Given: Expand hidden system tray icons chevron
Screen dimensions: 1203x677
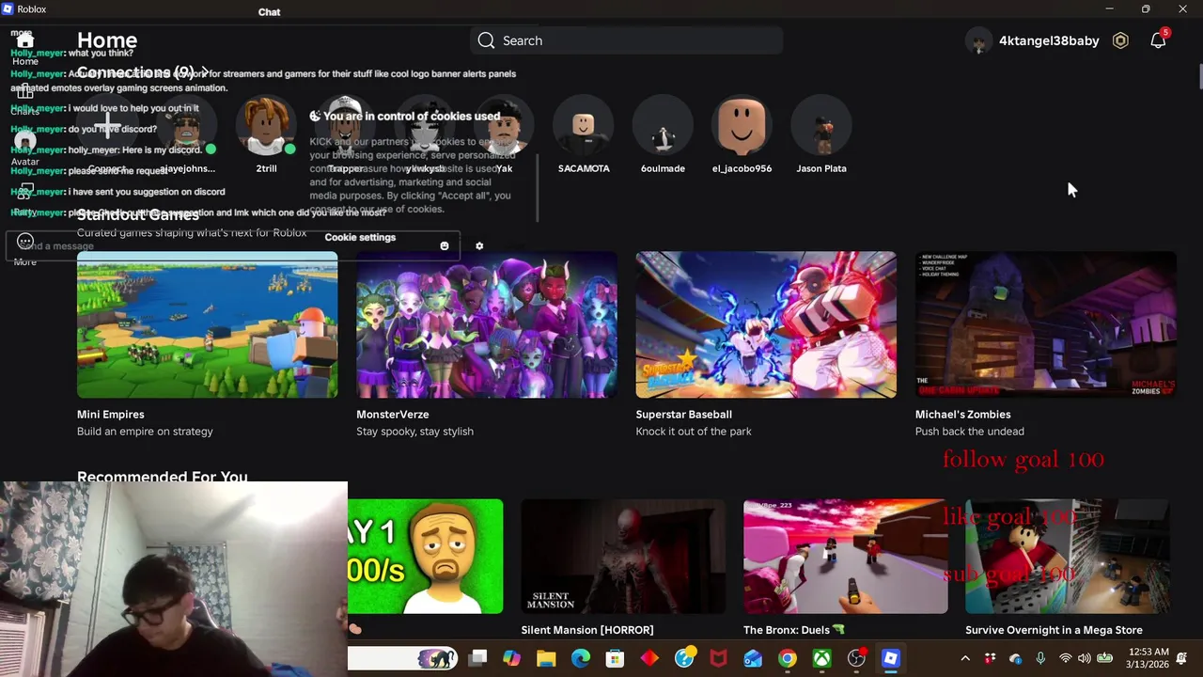Looking at the screenshot, I should (x=965, y=658).
